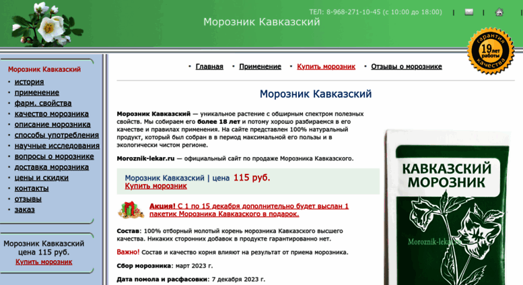Open the применение sidebar link

click(37, 92)
